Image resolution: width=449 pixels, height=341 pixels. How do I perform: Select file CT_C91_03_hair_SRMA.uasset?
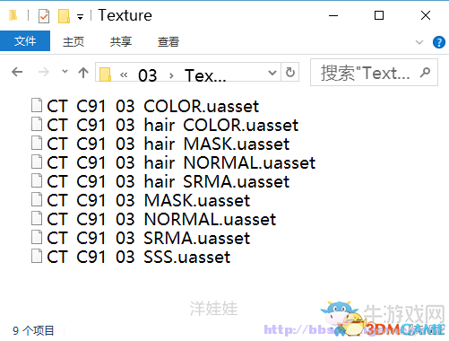point(160,181)
